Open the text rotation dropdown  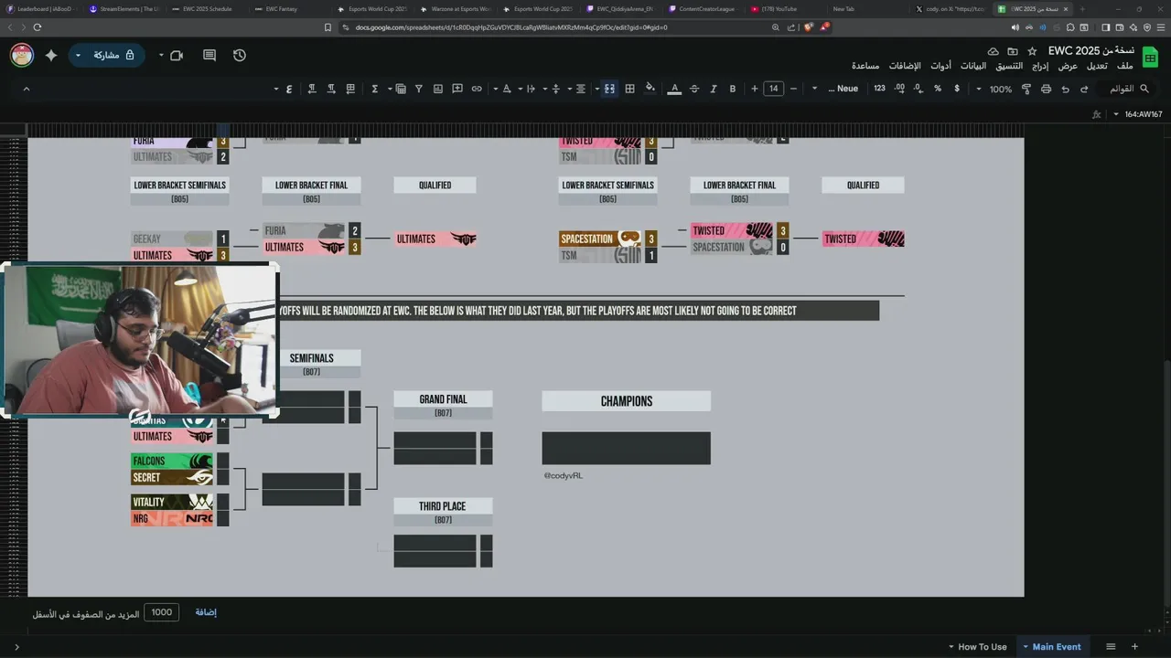click(501, 89)
